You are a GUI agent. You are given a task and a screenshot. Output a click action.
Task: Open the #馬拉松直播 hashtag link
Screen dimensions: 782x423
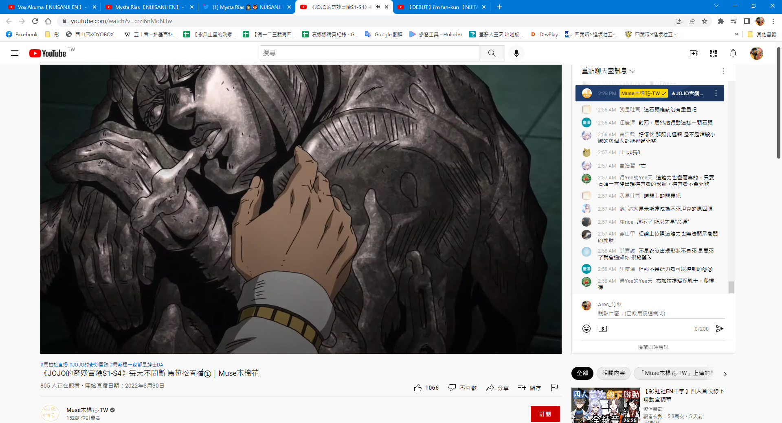pyautogui.click(x=54, y=364)
